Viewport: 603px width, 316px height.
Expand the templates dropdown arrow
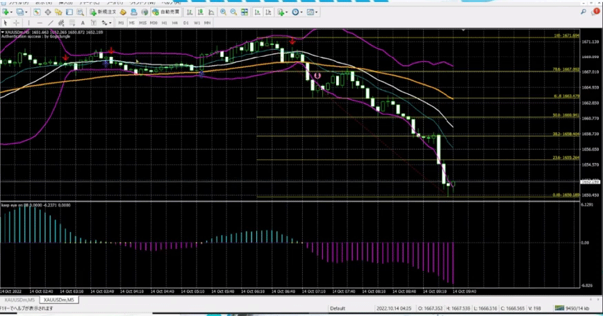[317, 12]
